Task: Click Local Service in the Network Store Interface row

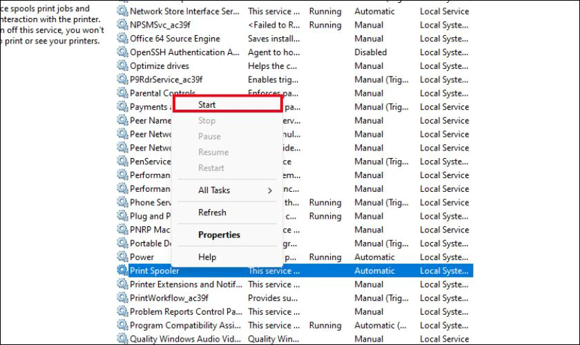Action: (444, 12)
